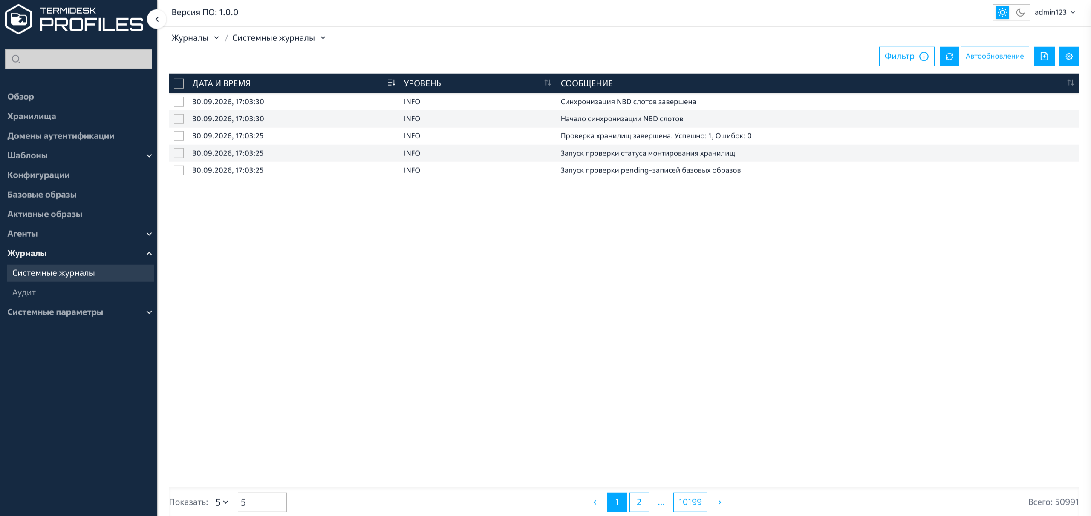Sort by the СООБЩЕНИЕ column arrows

click(x=1071, y=83)
